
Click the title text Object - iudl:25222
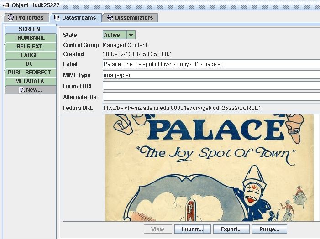36,5
